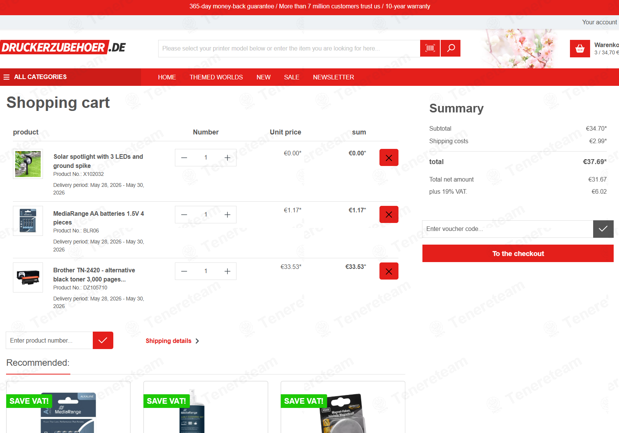Open the THEMED WORLDS menu
Viewport: 619px width, 433px height.
tap(216, 77)
